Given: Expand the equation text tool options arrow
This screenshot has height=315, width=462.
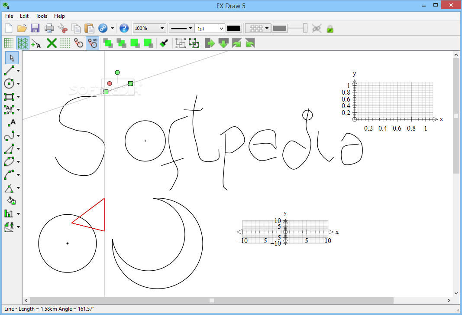Looking at the screenshot, I should (18, 110).
